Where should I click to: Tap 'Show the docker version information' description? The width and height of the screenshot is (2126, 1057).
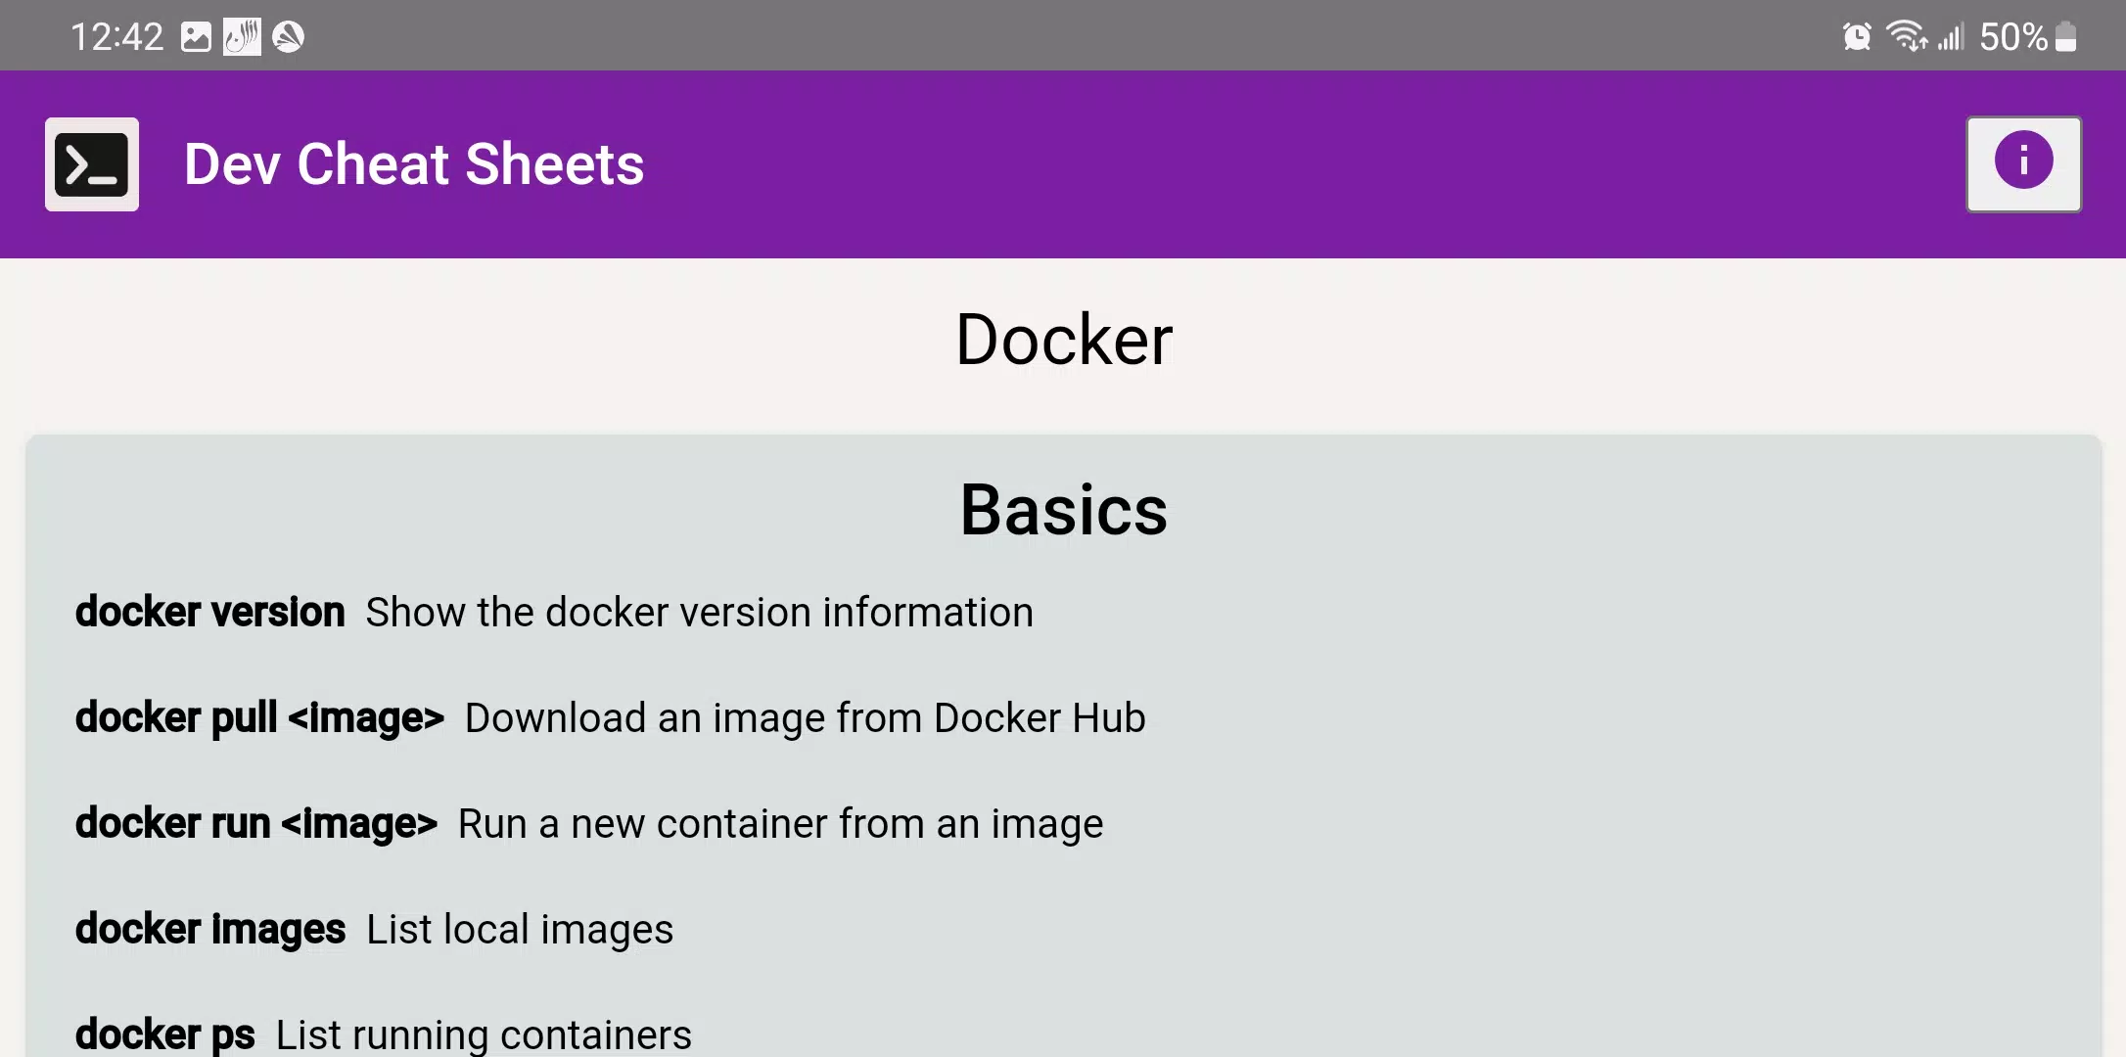click(x=700, y=612)
